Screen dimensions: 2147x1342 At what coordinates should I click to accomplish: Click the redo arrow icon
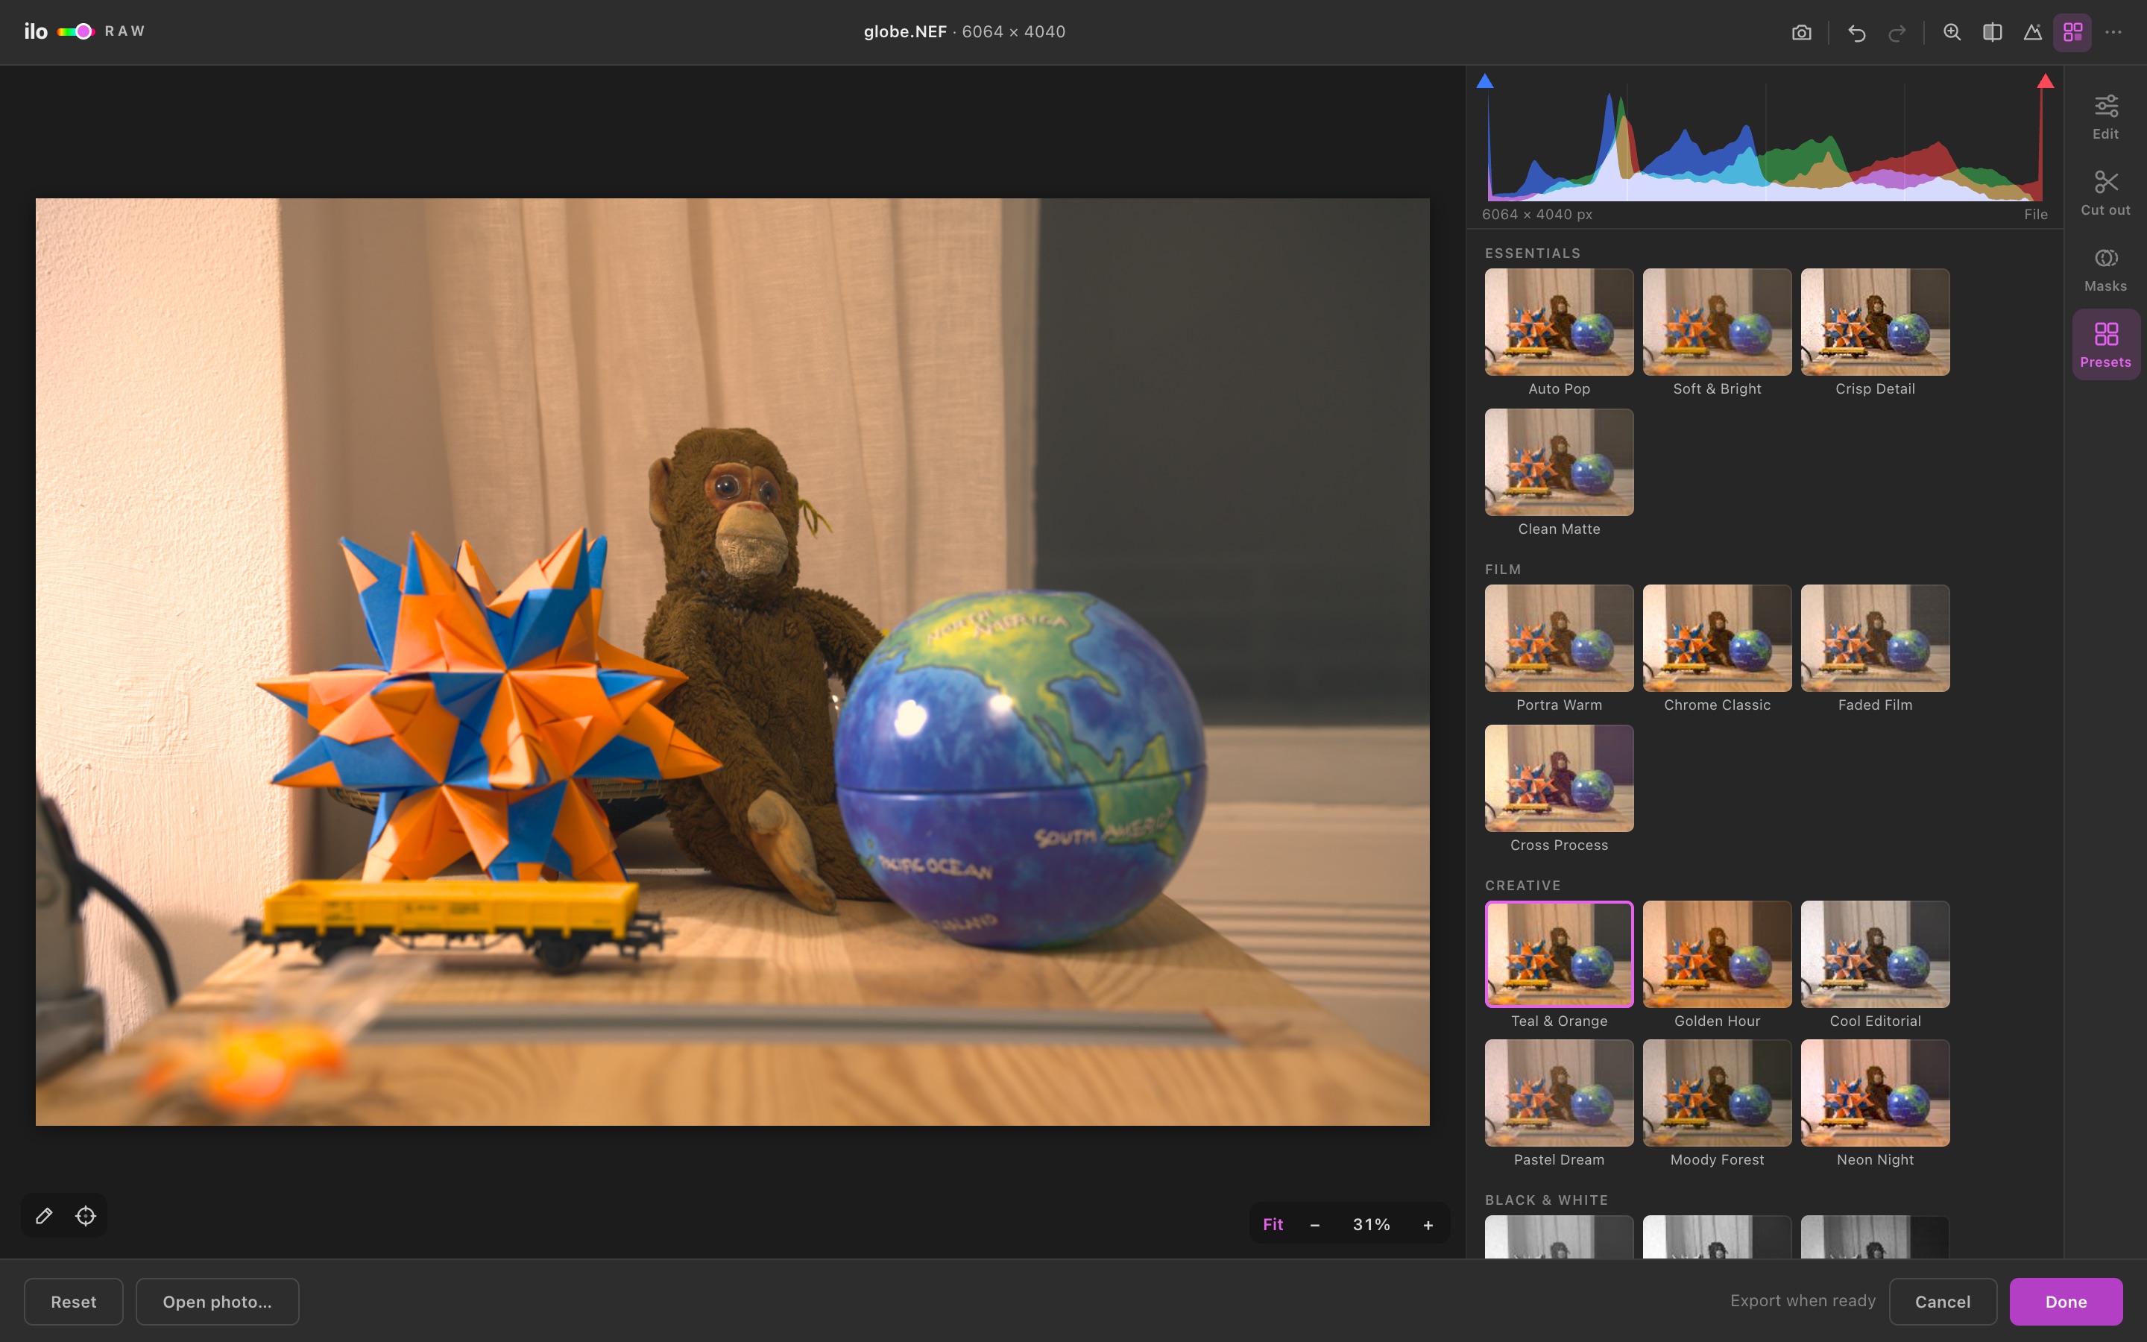[x=1897, y=33]
